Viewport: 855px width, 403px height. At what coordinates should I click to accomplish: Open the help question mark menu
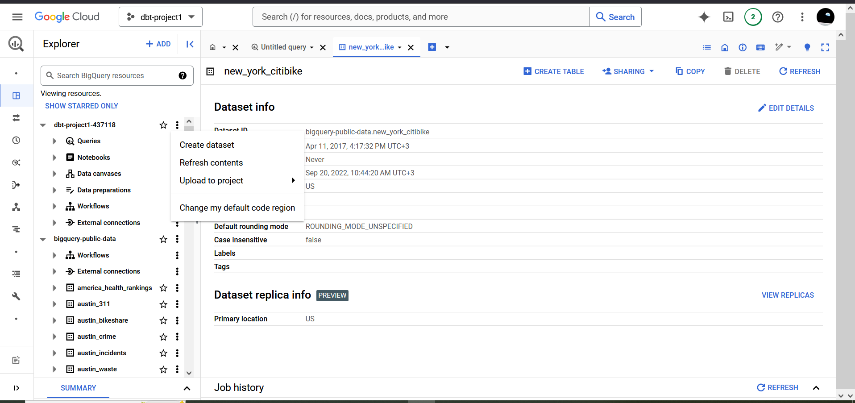(778, 17)
